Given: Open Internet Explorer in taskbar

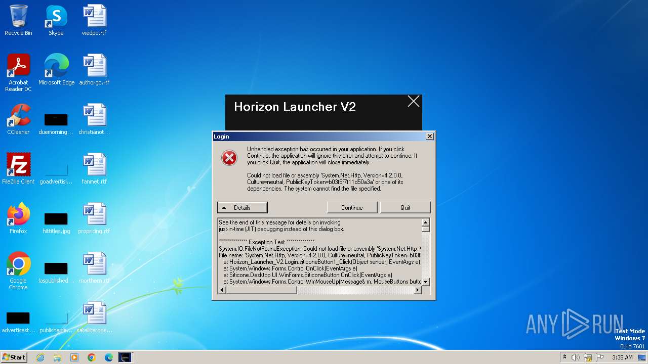Looking at the screenshot, I should point(40,357).
